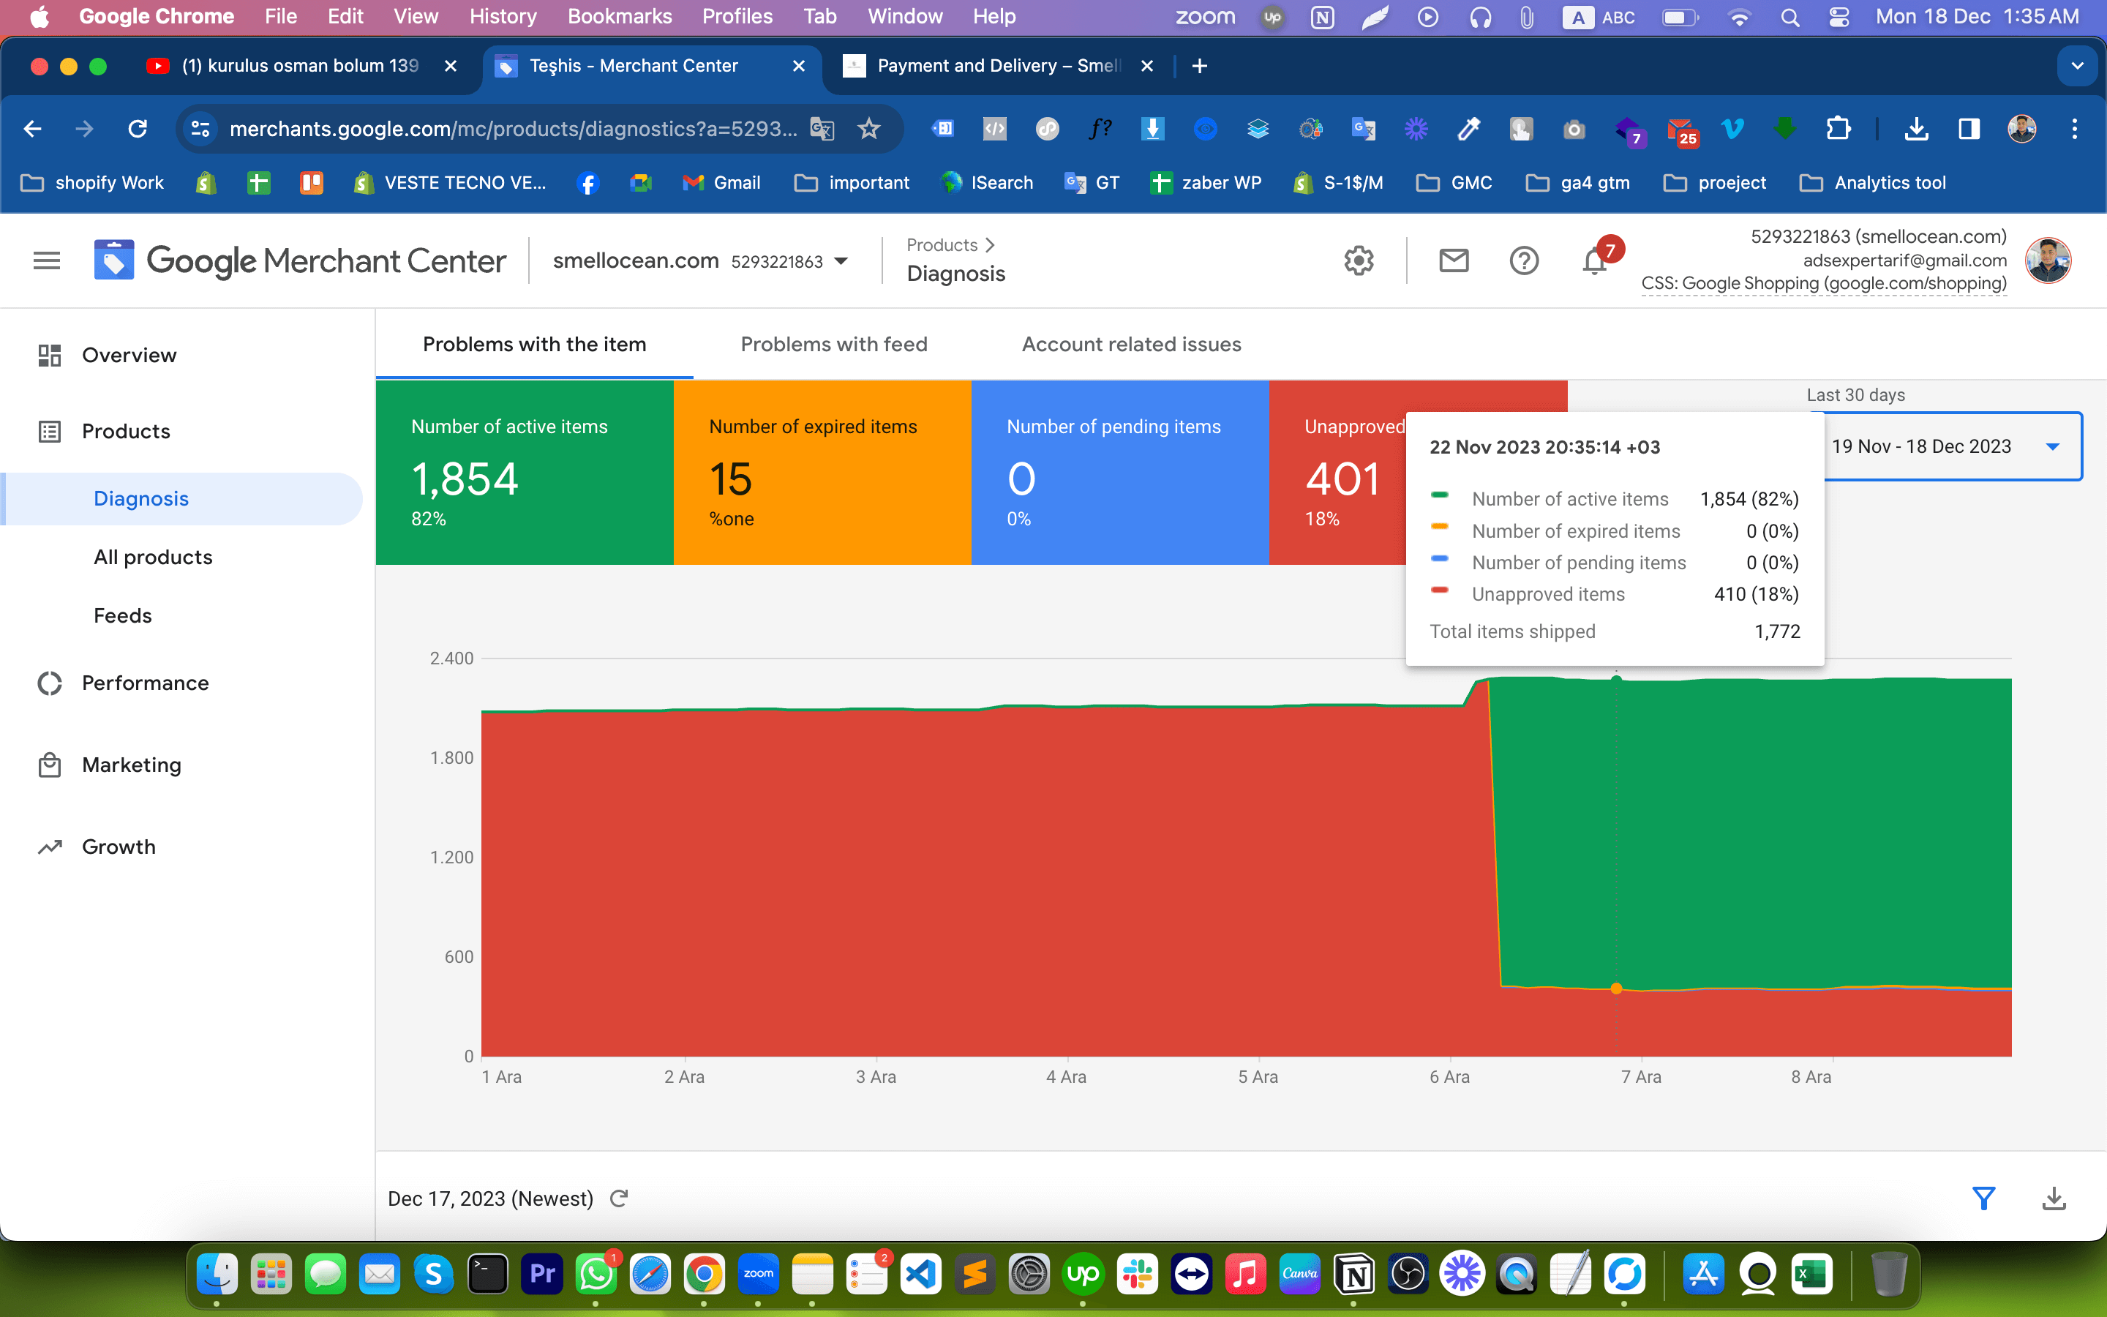Click the Products breadcrumb navigation link
The image size is (2107, 1317).
[941, 244]
